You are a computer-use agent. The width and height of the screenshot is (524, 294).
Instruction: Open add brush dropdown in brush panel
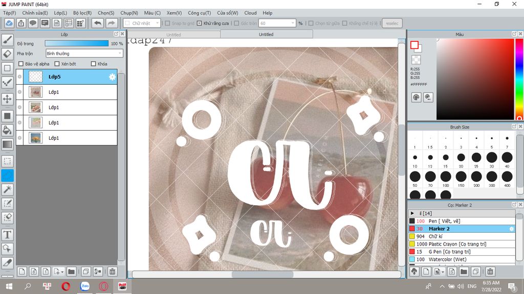443,272
